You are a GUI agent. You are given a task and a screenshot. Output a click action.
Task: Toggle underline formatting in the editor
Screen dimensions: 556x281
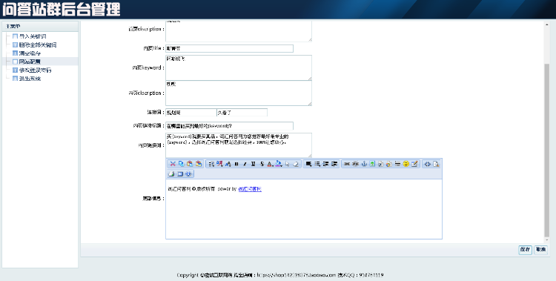pos(254,164)
